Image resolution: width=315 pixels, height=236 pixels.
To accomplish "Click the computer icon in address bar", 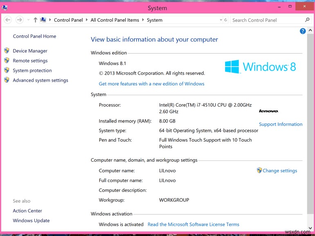I will click(x=43, y=20).
